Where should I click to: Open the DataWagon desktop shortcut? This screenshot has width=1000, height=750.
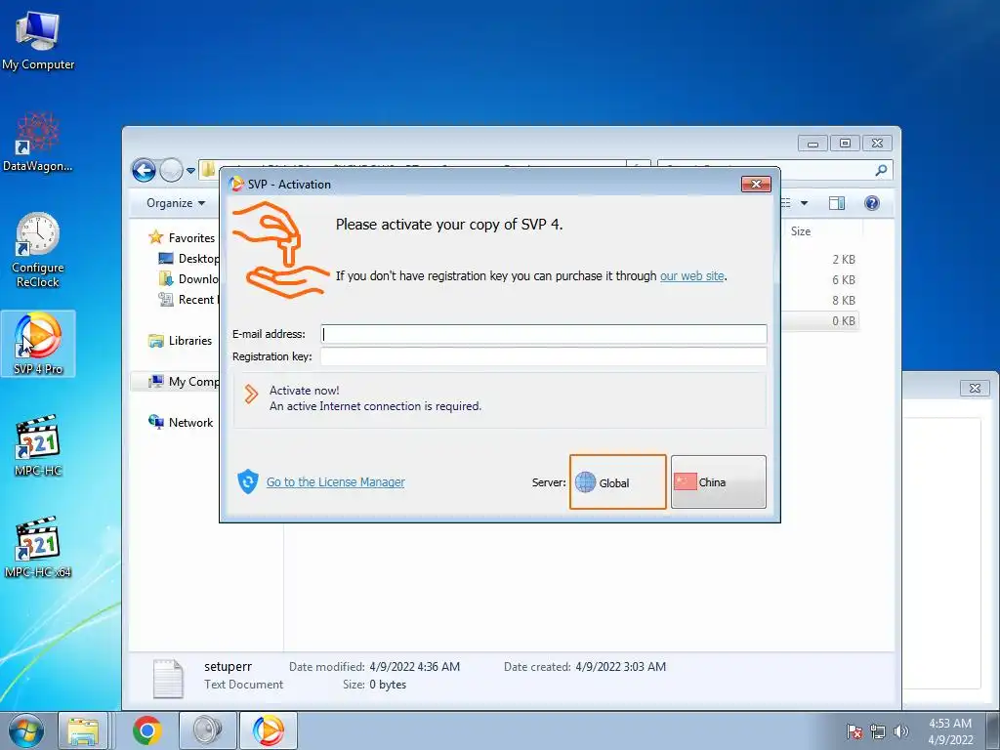click(38, 143)
